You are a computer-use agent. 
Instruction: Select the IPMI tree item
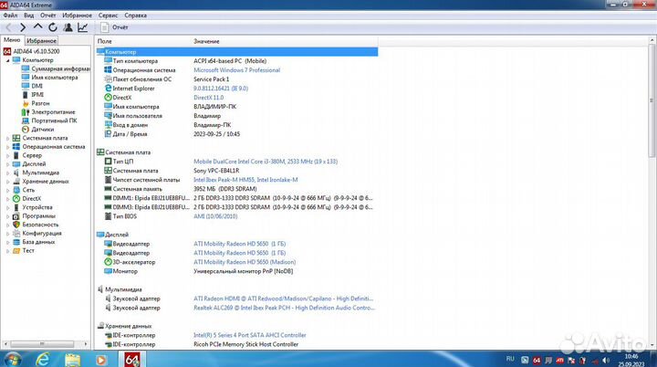click(37, 95)
